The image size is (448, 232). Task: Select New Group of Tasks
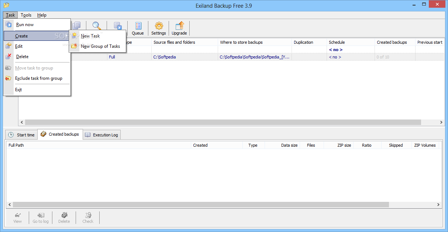[x=97, y=46]
